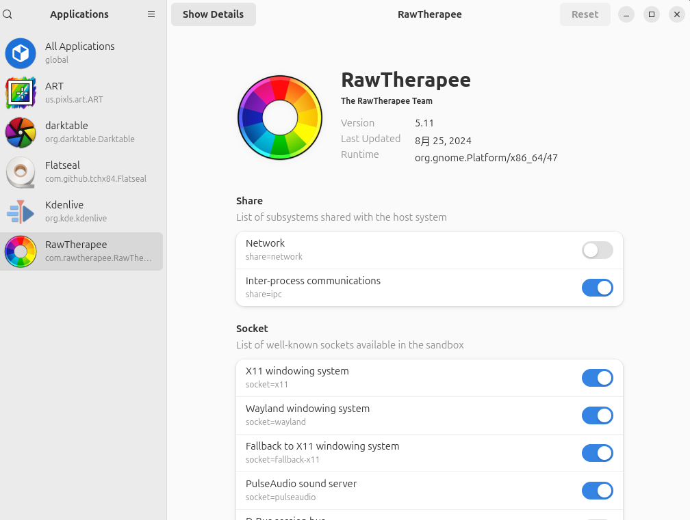Click the RawTherapee window title text
Viewport: 690px width, 520px height.
[429, 14]
